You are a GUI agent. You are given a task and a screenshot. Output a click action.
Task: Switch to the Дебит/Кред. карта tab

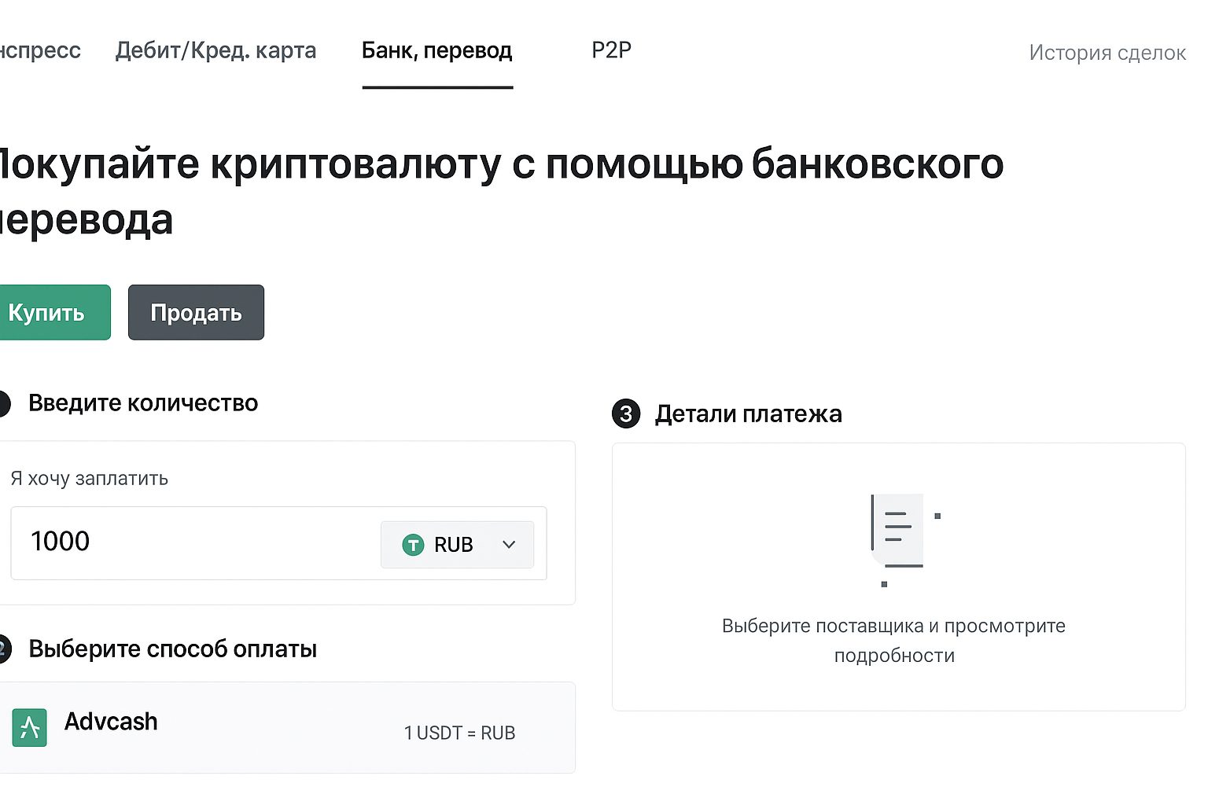[215, 51]
